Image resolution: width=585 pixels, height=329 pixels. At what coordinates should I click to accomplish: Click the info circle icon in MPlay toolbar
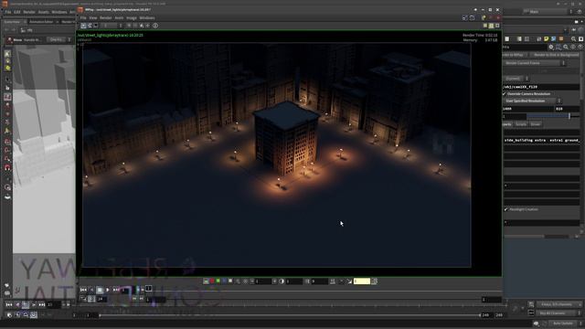(x=155, y=26)
